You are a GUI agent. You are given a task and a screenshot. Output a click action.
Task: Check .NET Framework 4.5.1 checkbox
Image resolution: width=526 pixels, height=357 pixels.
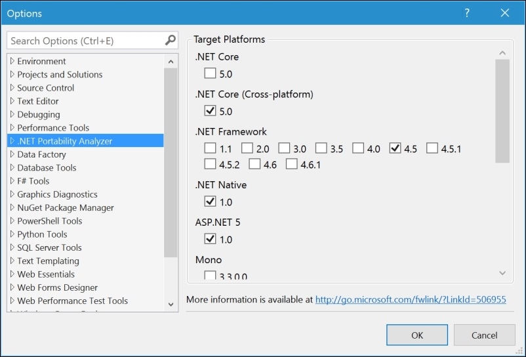[x=432, y=148]
